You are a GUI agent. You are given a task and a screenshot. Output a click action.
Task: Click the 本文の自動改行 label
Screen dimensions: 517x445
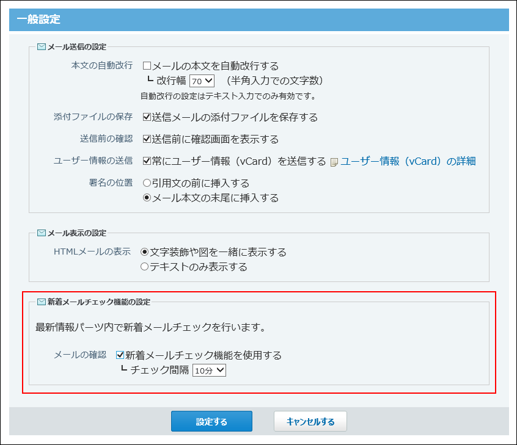tap(102, 65)
